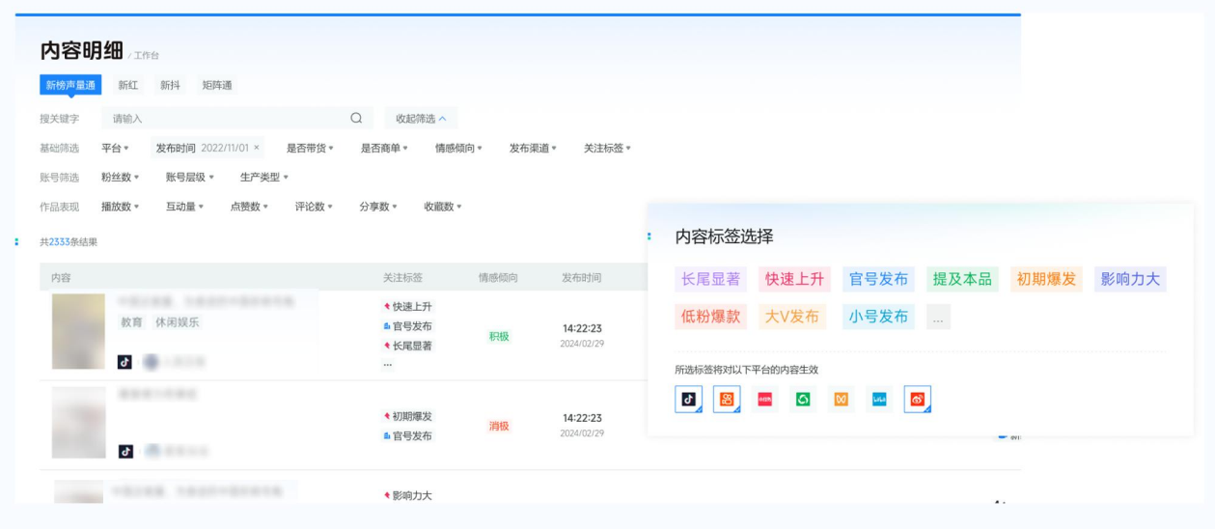Open second content row thumbnail
Screen dimensions: 1215x529
[x=79, y=423]
